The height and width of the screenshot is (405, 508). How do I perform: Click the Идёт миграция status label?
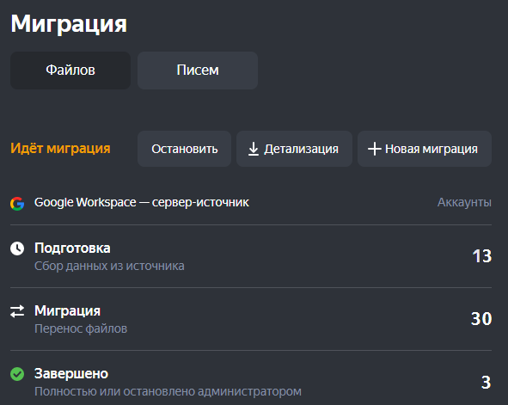(60, 149)
